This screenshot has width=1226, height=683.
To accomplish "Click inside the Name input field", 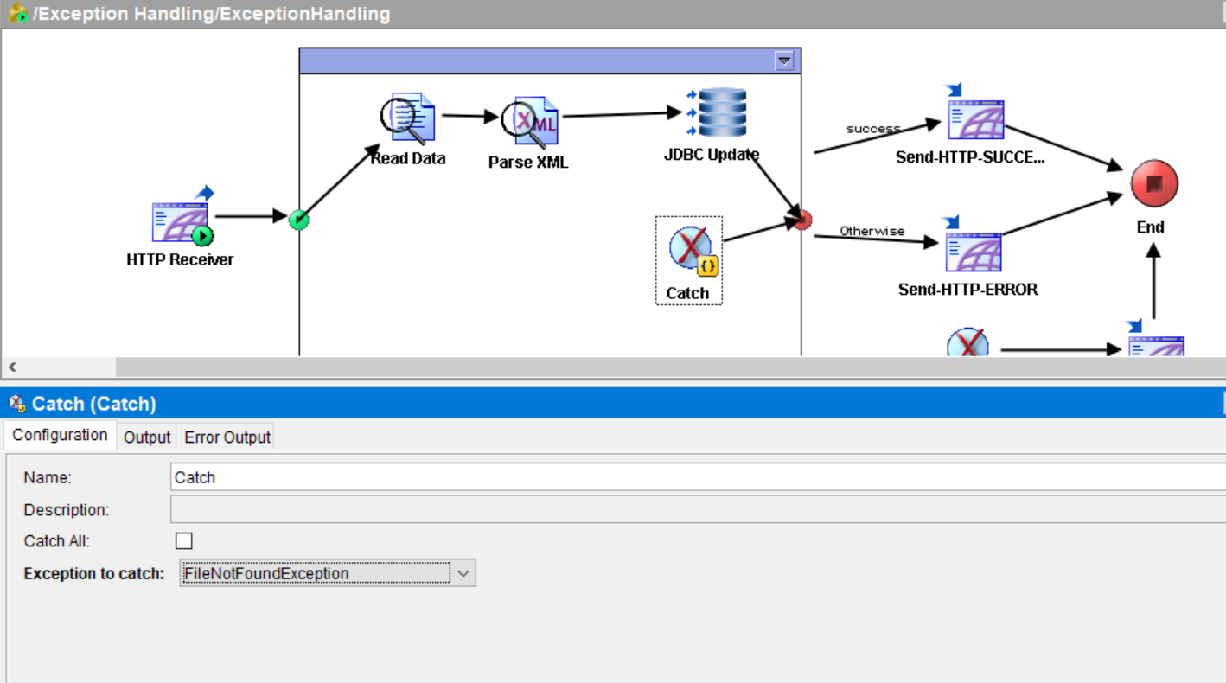I will coord(346,476).
